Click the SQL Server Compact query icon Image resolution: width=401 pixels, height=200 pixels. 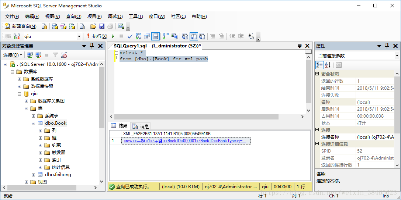82,26
